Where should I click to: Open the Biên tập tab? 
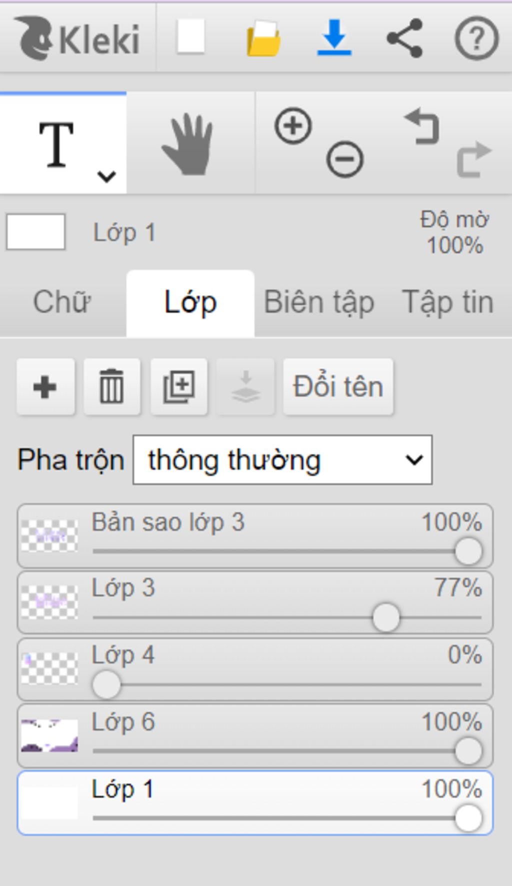tap(319, 302)
